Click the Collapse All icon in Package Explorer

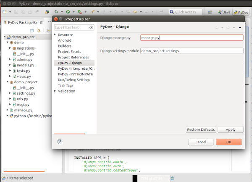pyautogui.click(x=32, y=30)
